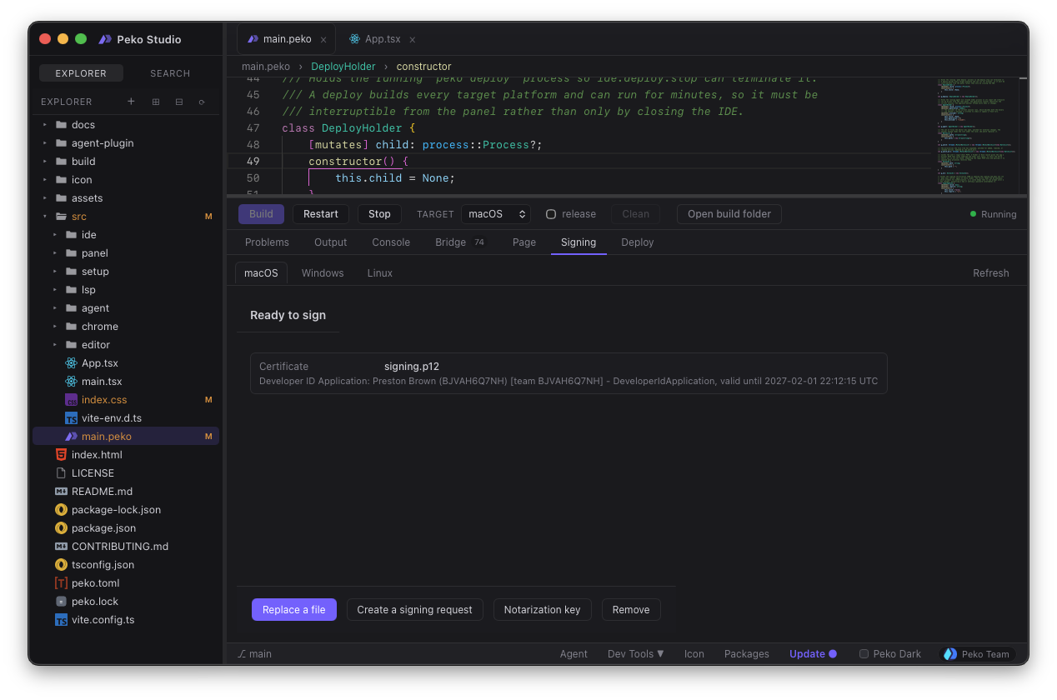
Task: Open the Dev Tools dropdown in status bar
Action: [636, 654]
